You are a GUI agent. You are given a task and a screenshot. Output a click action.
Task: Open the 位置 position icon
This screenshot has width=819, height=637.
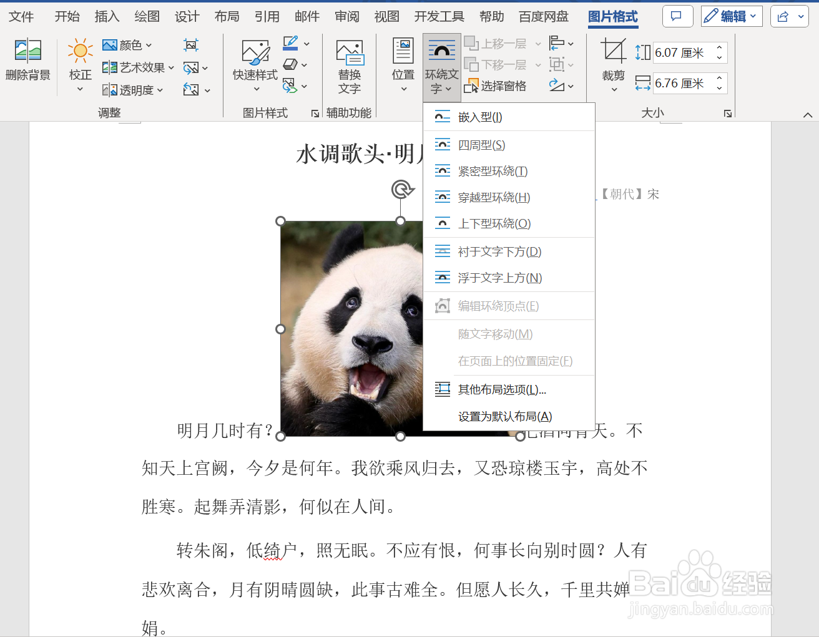pyautogui.click(x=403, y=51)
